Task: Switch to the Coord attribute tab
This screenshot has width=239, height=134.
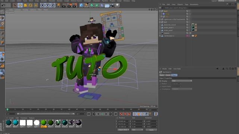Action: tap(168, 75)
